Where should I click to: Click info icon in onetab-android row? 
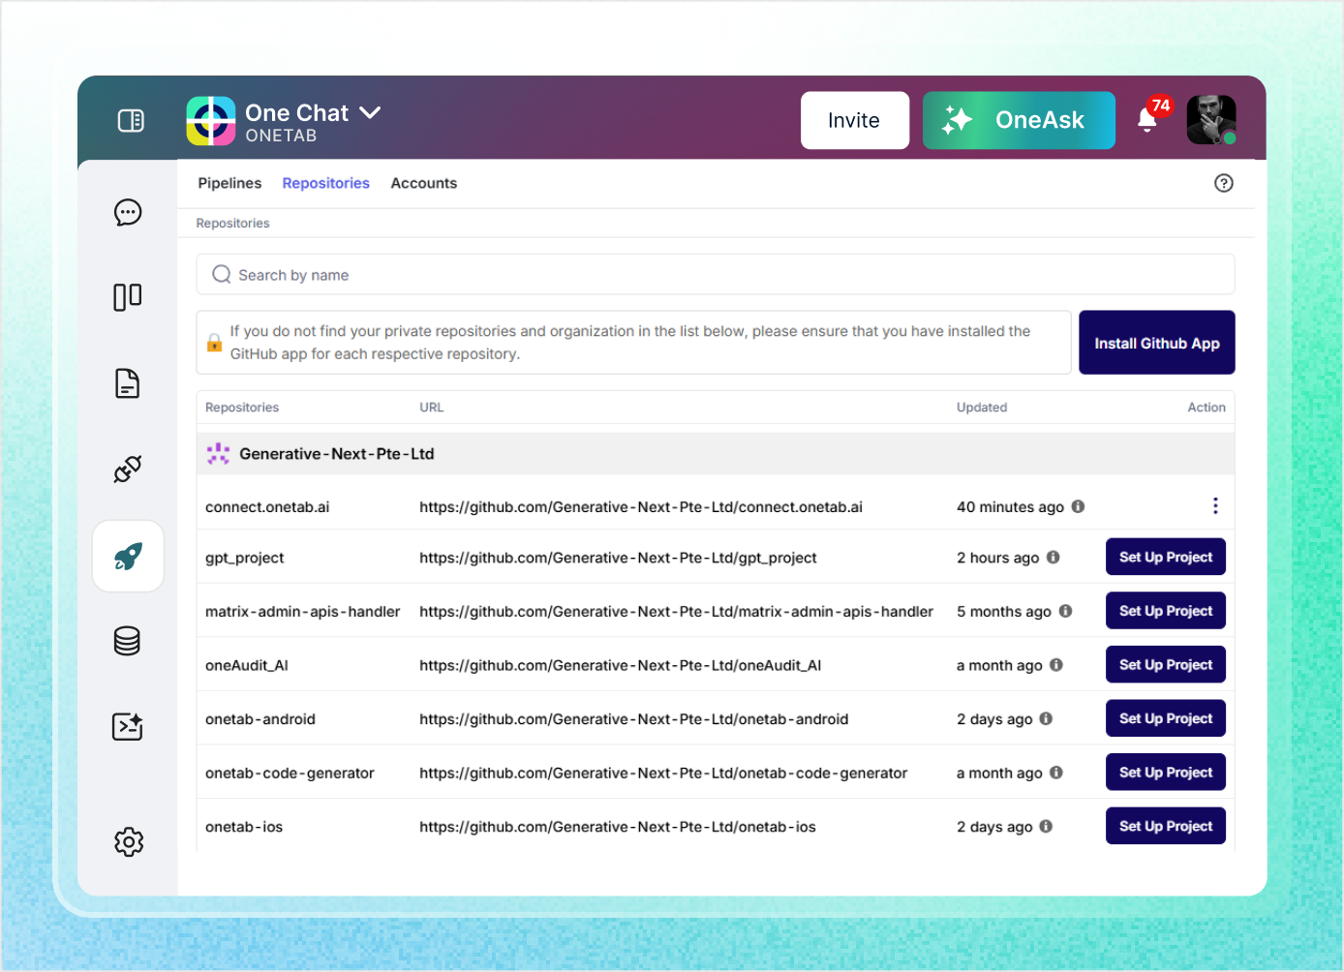1046,718
